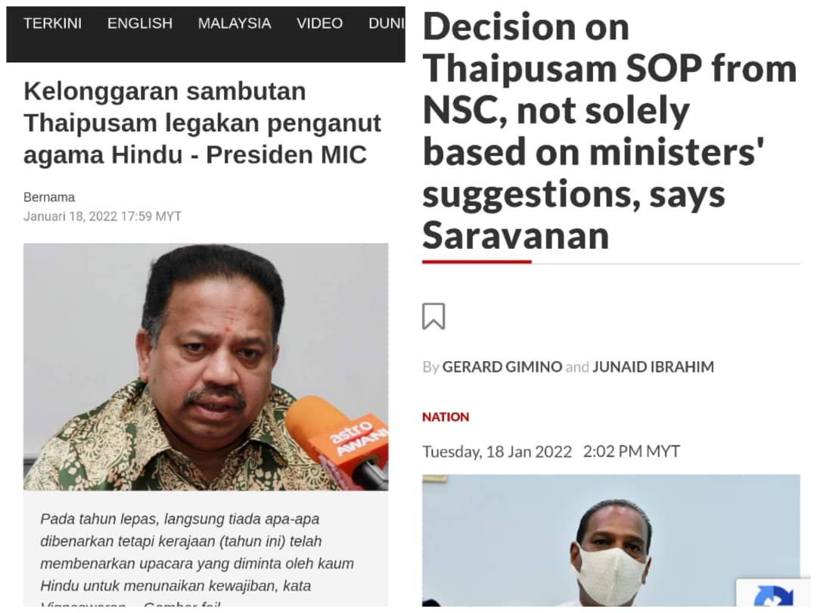
Task: Click the Bernama source label
Action: click(49, 197)
